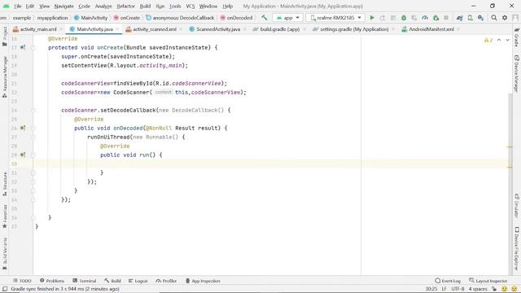This screenshot has height=293, width=521.
Task: Open the app run configuration dropdown
Action: 287,18
